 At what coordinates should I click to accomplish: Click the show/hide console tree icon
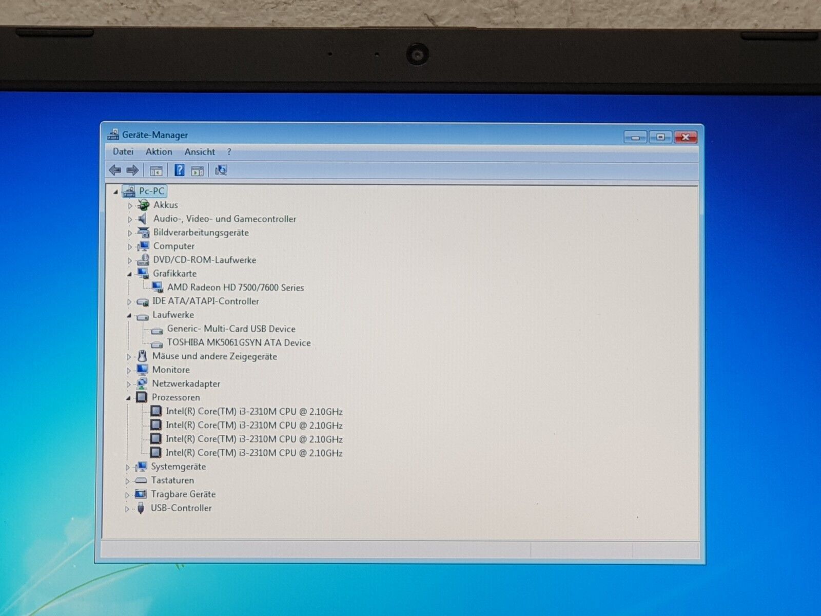click(156, 171)
